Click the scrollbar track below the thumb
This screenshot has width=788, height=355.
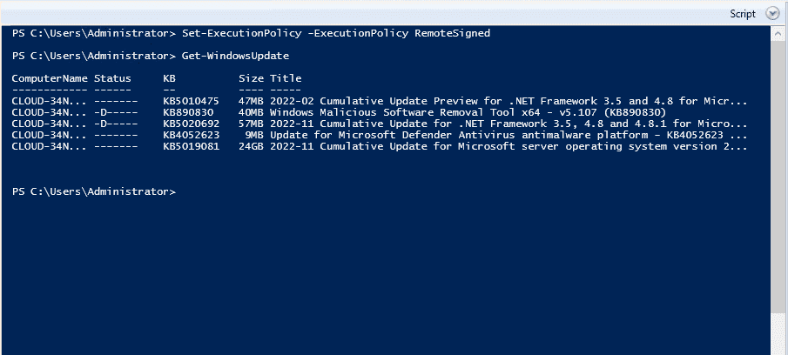tap(779, 335)
